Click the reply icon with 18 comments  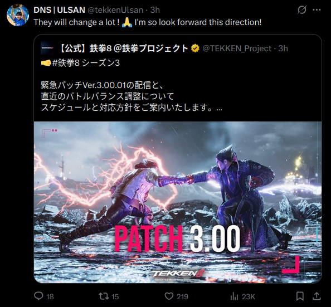point(38,296)
